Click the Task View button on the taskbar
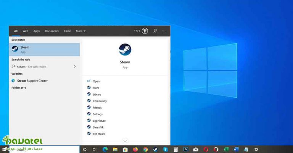The height and width of the screenshot is (153, 293). (95, 149)
